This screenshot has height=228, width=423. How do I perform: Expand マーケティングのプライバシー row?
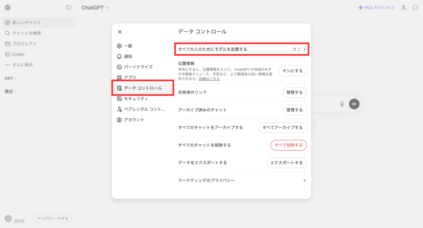coord(242,180)
